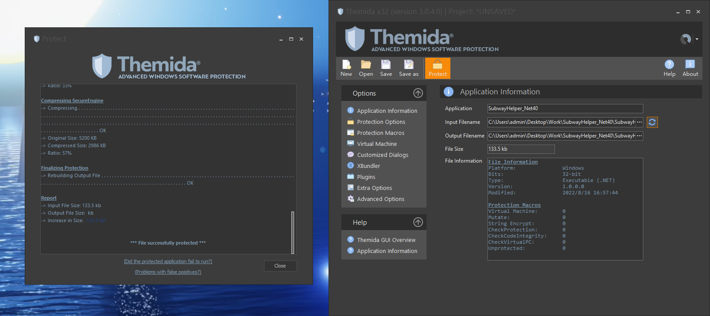Click the 'String Encrypt:' row in the info box
This screenshot has height=316, width=710.
(527, 223)
